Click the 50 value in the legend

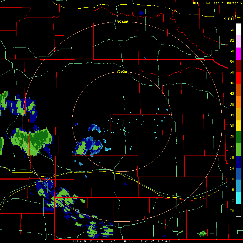232,72
